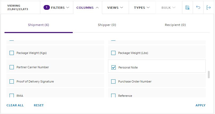
Task: Click the purple filter count badge
Action: pos(47,7)
